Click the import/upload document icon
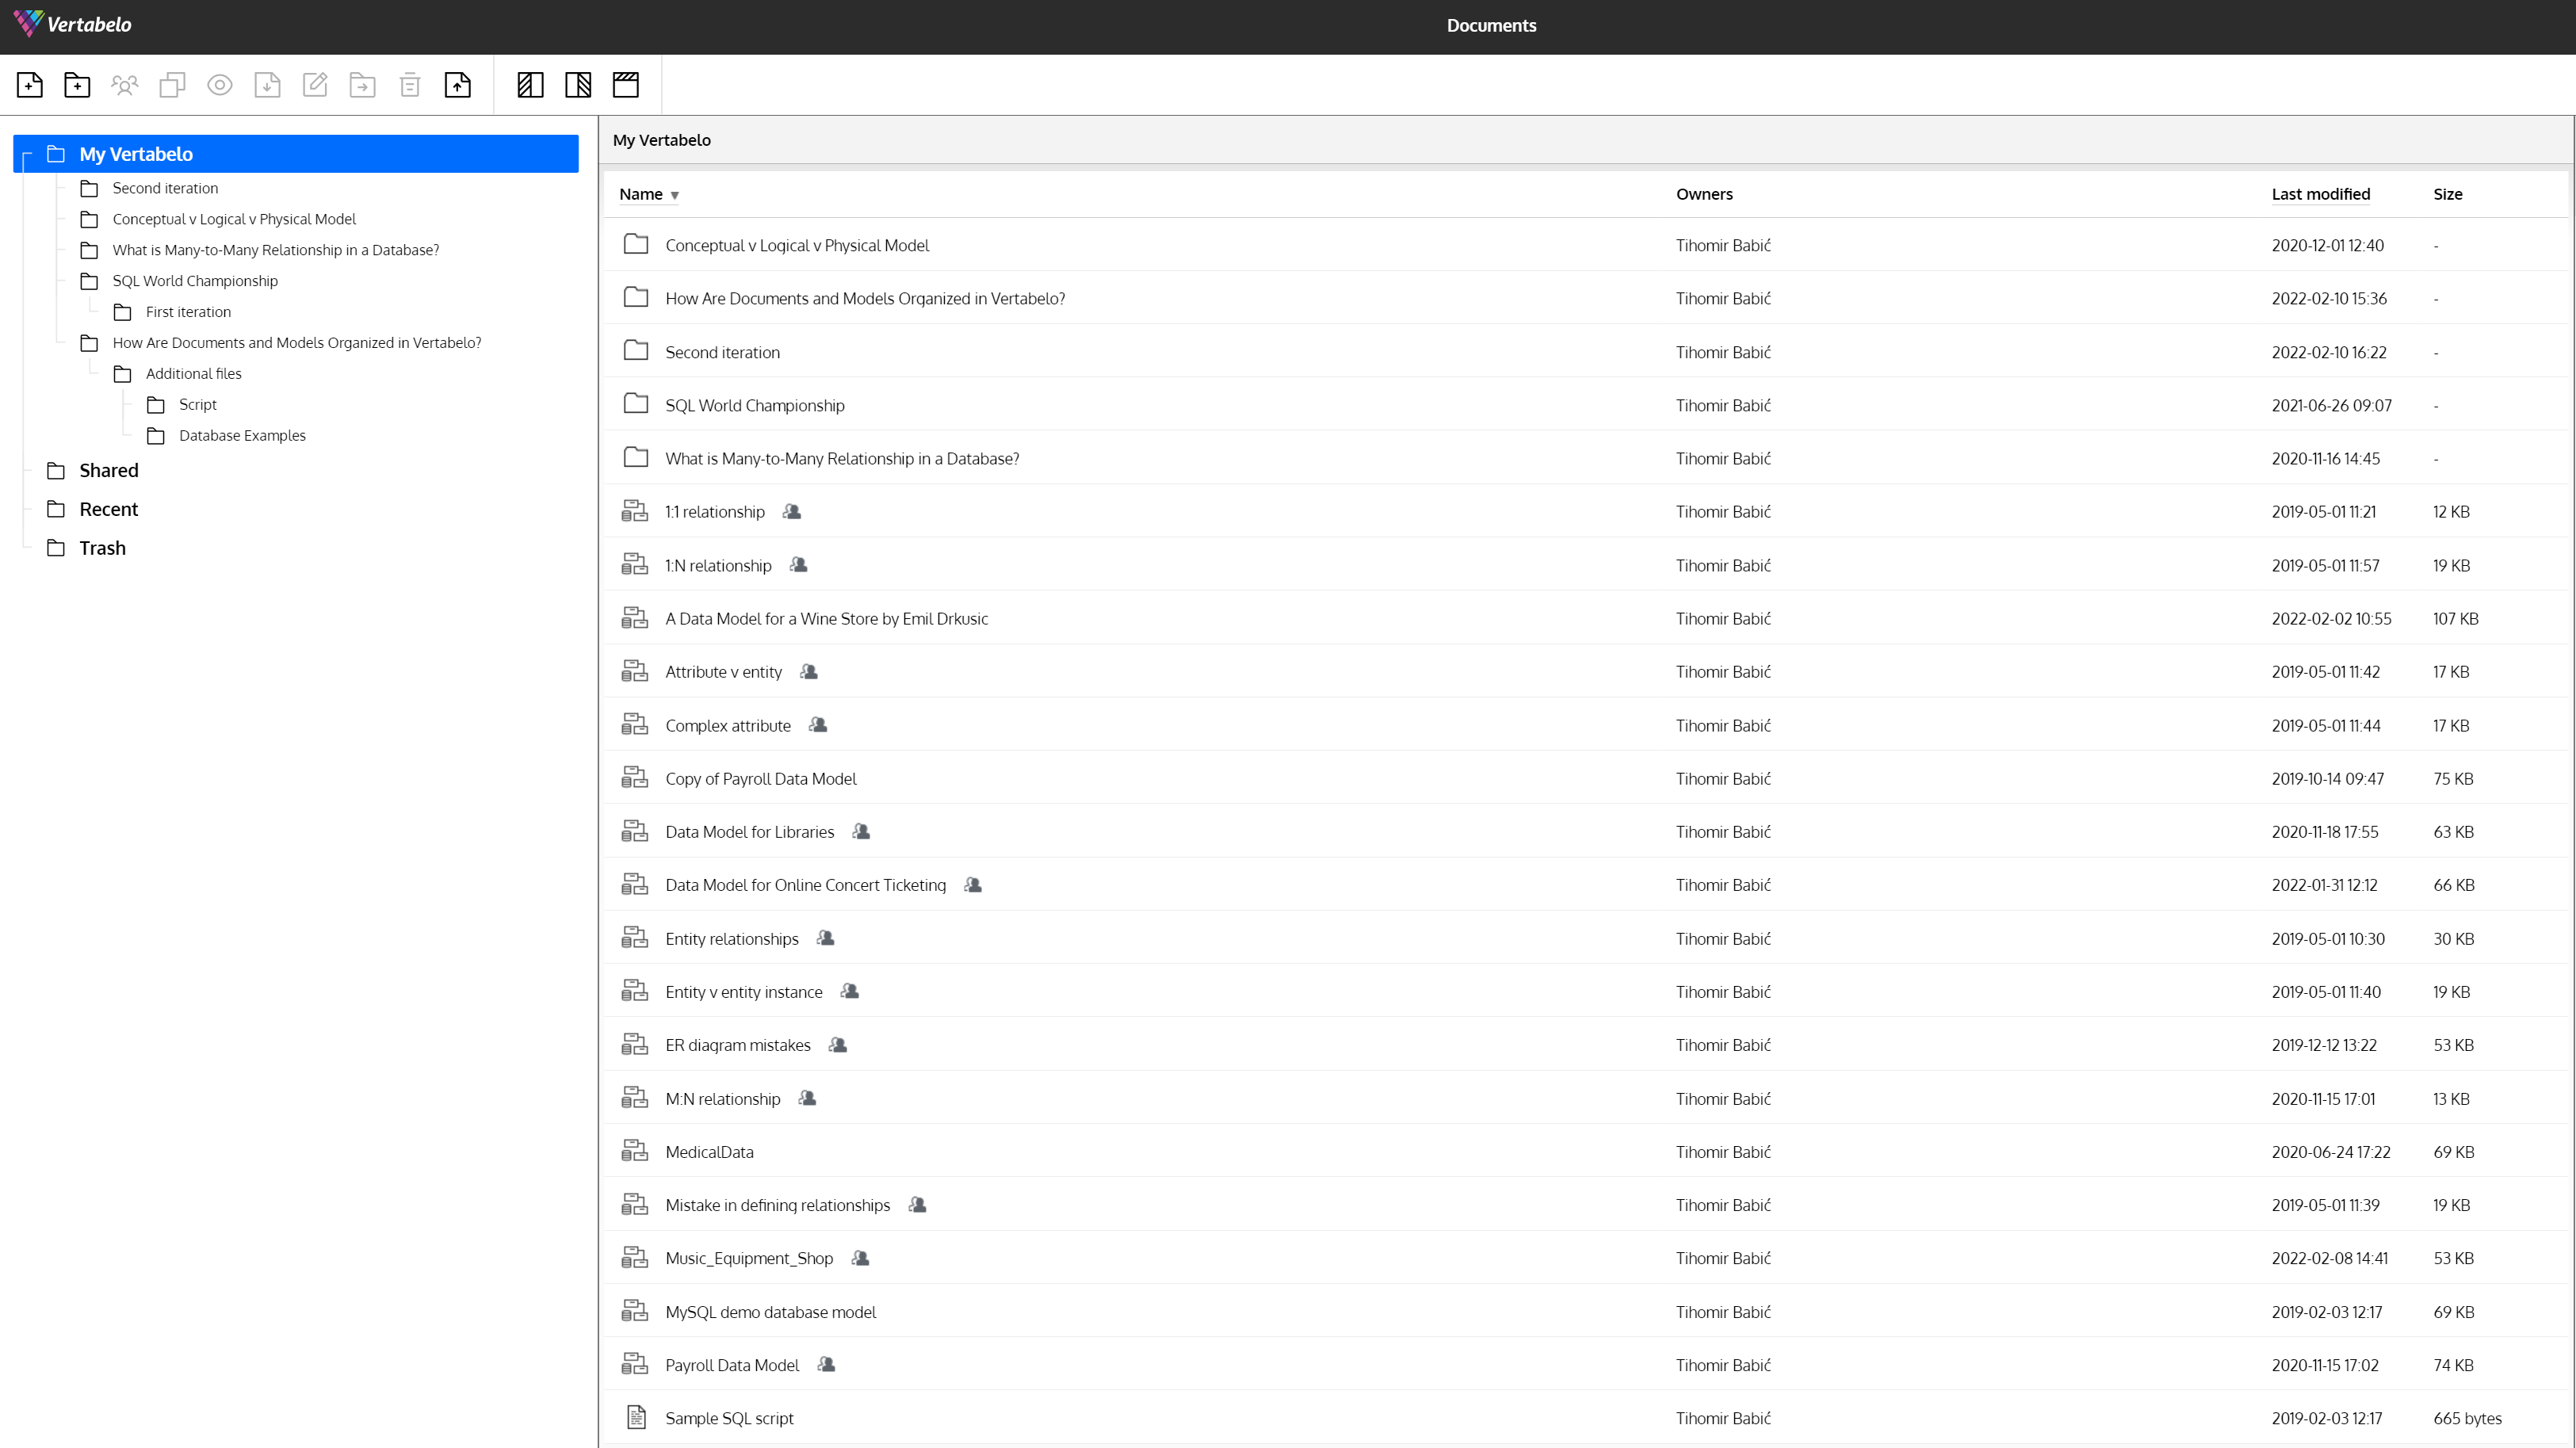 pos(458,85)
